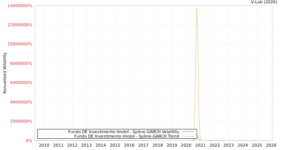Select the 14000000% y-axis label
Viewport: 281px width, 150px height.
tap(20, 6)
